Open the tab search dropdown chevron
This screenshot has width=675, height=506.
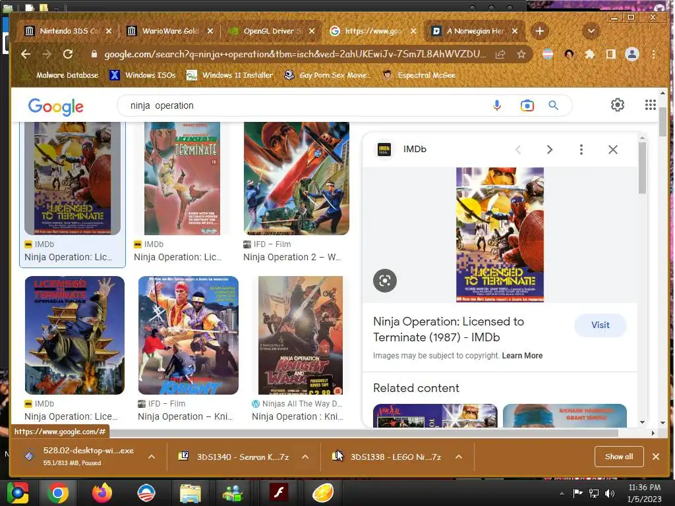591,31
